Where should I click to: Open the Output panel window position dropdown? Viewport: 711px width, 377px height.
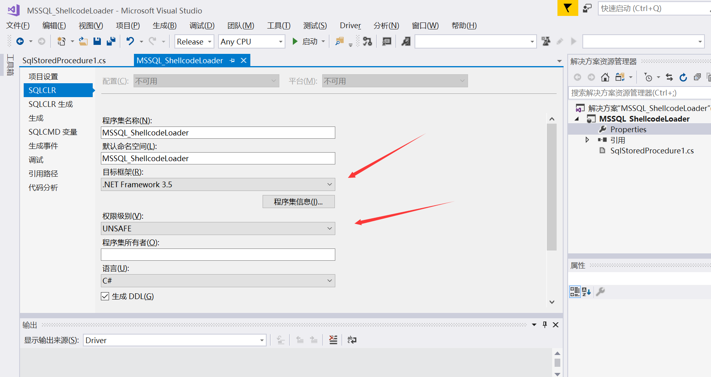point(534,325)
